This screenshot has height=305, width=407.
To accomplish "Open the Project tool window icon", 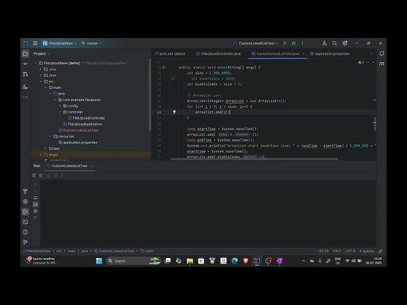I will point(25,53).
